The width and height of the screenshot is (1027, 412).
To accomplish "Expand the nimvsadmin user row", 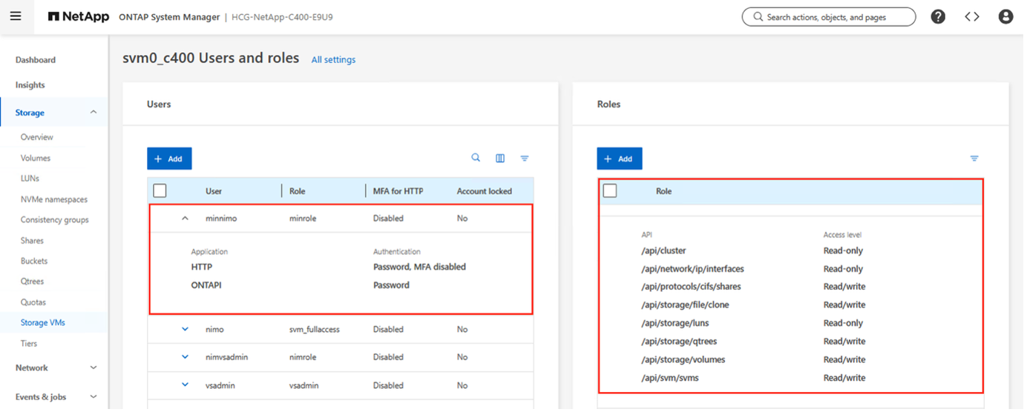I will point(186,356).
